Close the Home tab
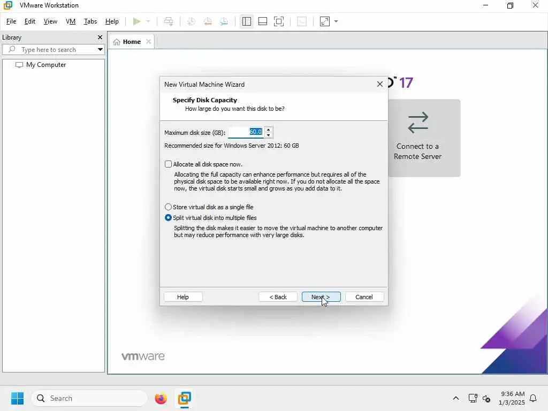Screen dimensions: 548x411 149,42
